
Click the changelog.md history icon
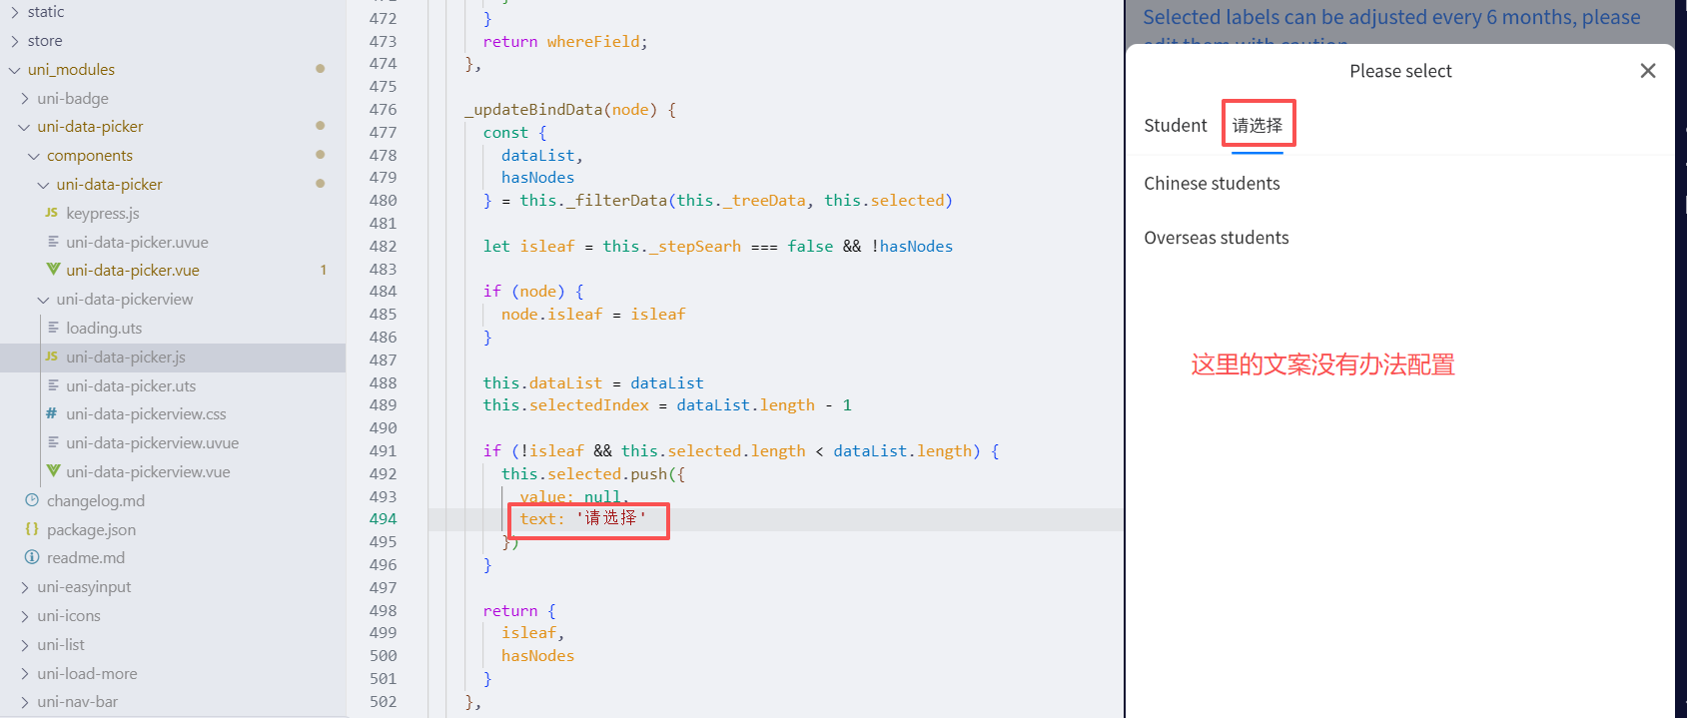32,500
